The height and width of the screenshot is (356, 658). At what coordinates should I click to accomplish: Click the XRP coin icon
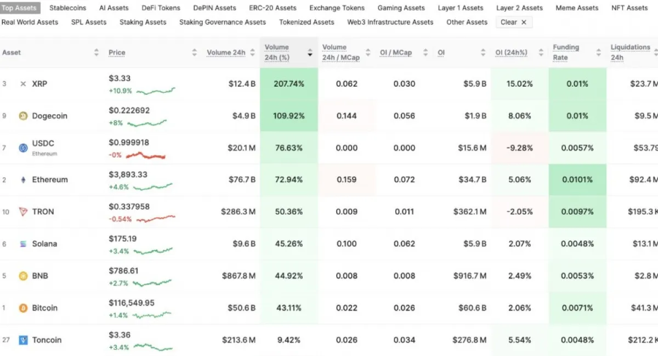[x=23, y=84]
